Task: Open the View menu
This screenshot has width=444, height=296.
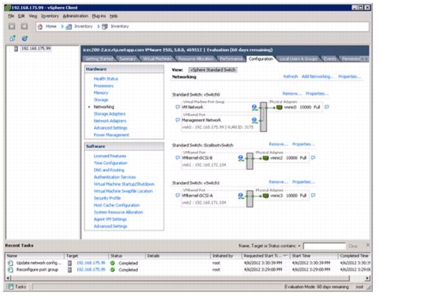Action: pos(33,16)
